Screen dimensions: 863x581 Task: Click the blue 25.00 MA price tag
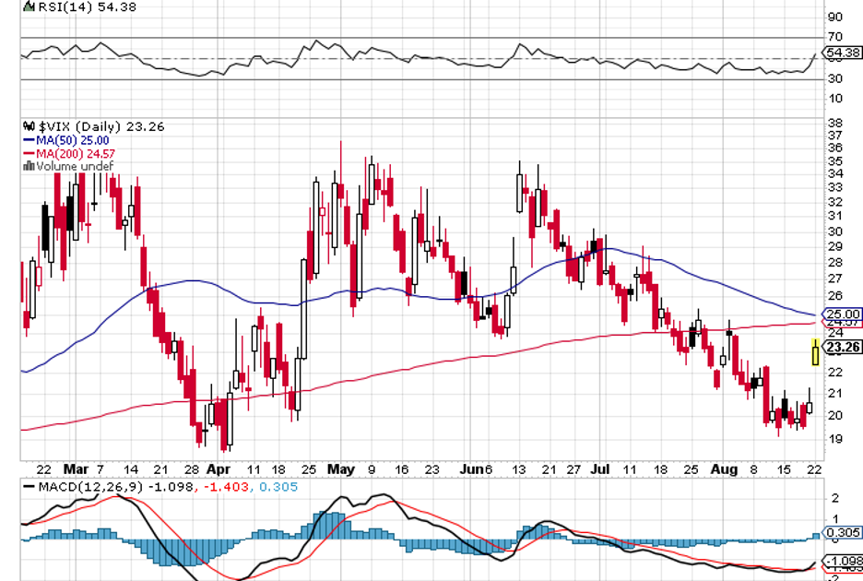(844, 314)
